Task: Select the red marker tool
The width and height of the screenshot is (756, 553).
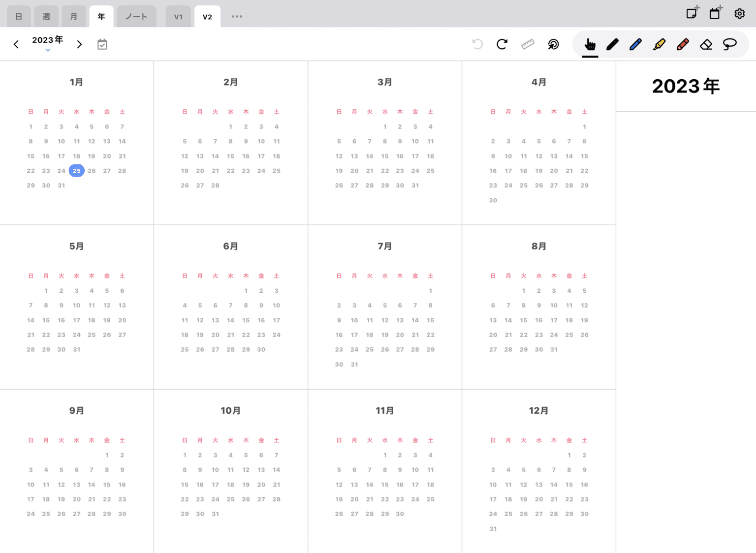Action: (683, 44)
